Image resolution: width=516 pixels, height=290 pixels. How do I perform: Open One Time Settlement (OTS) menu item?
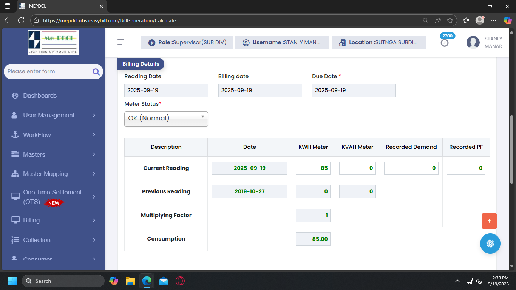click(x=53, y=197)
